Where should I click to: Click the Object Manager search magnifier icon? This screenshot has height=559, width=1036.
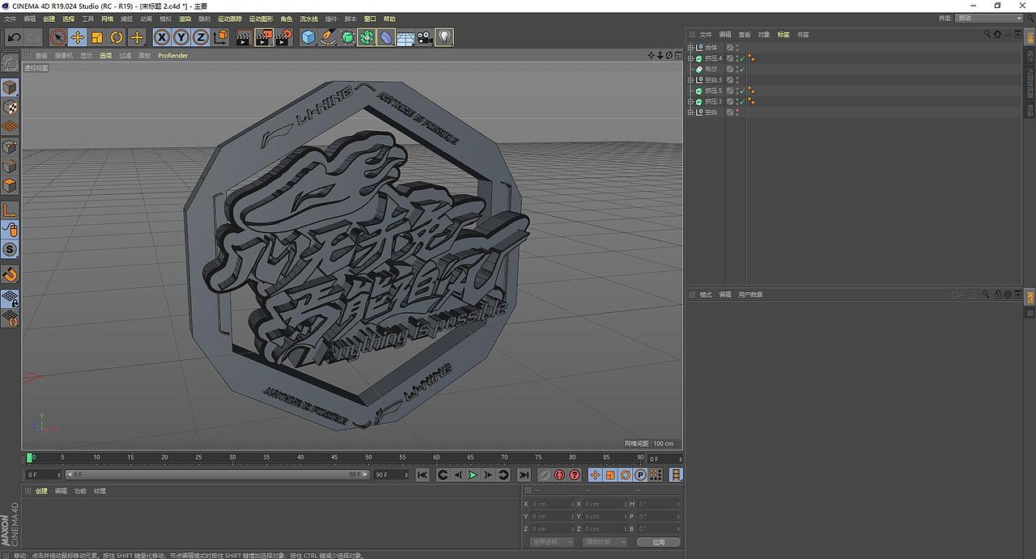click(x=987, y=35)
